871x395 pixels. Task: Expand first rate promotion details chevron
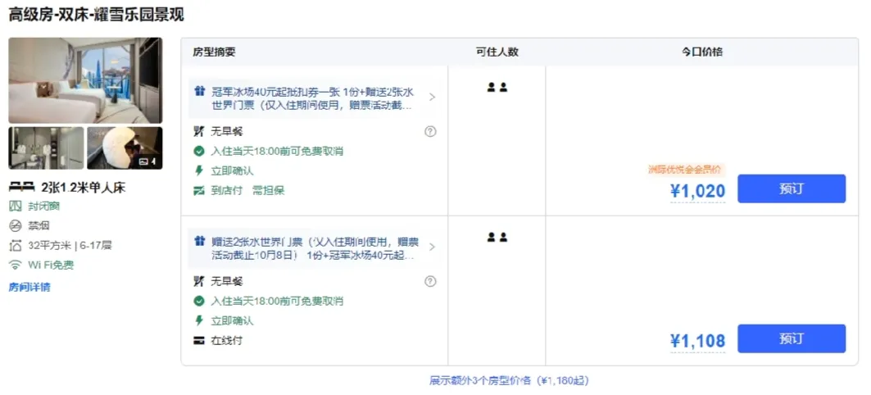pos(432,98)
